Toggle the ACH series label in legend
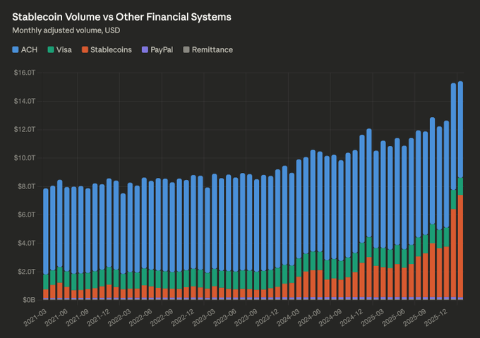 coord(30,50)
